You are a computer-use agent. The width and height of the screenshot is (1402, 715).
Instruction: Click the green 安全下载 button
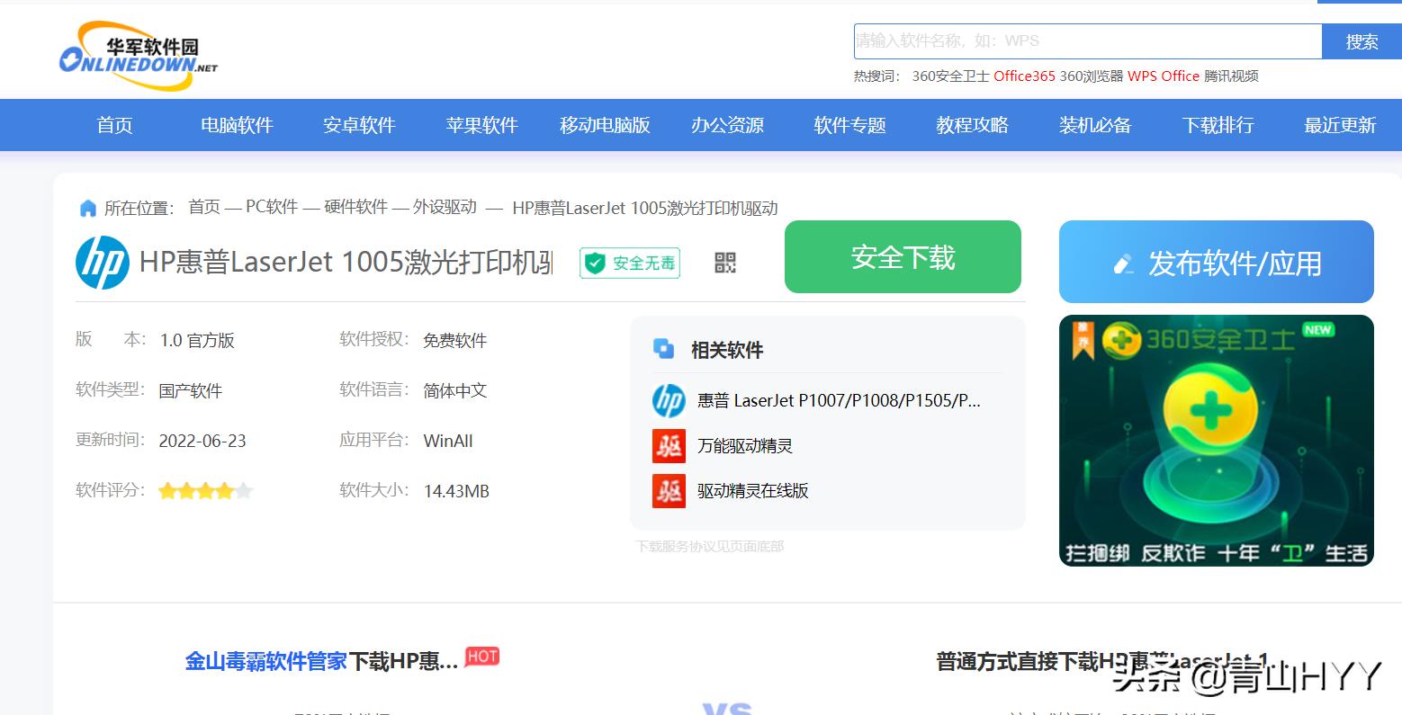click(902, 257)
